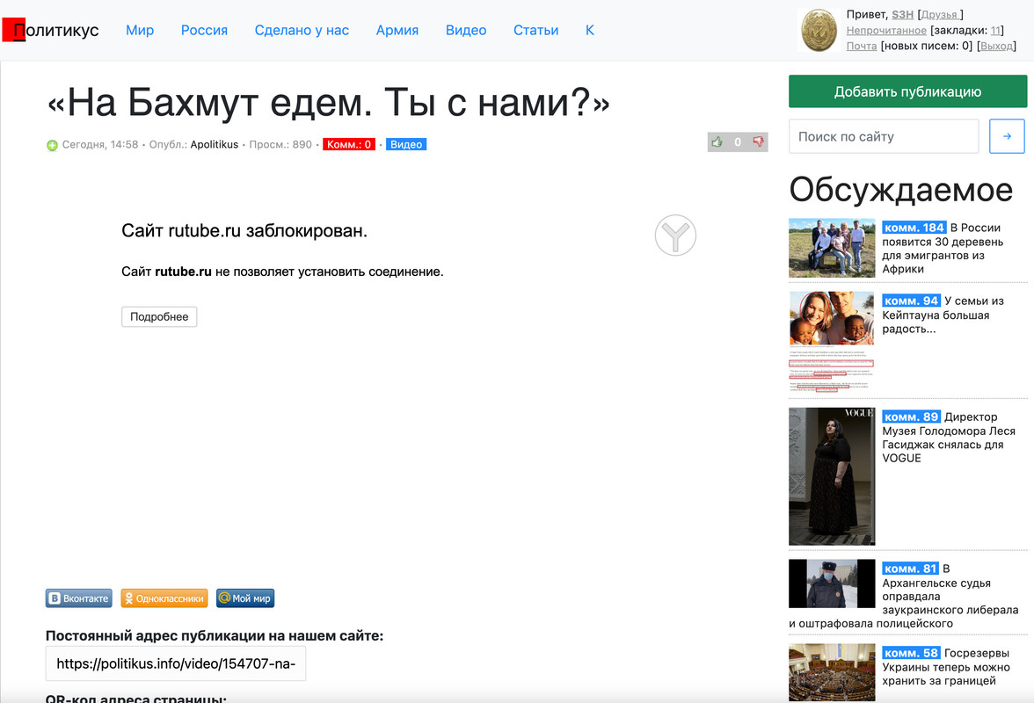Click the Сегодня, 14:58 timestamp
The image size is (1034, 703).
pos(100,144)
